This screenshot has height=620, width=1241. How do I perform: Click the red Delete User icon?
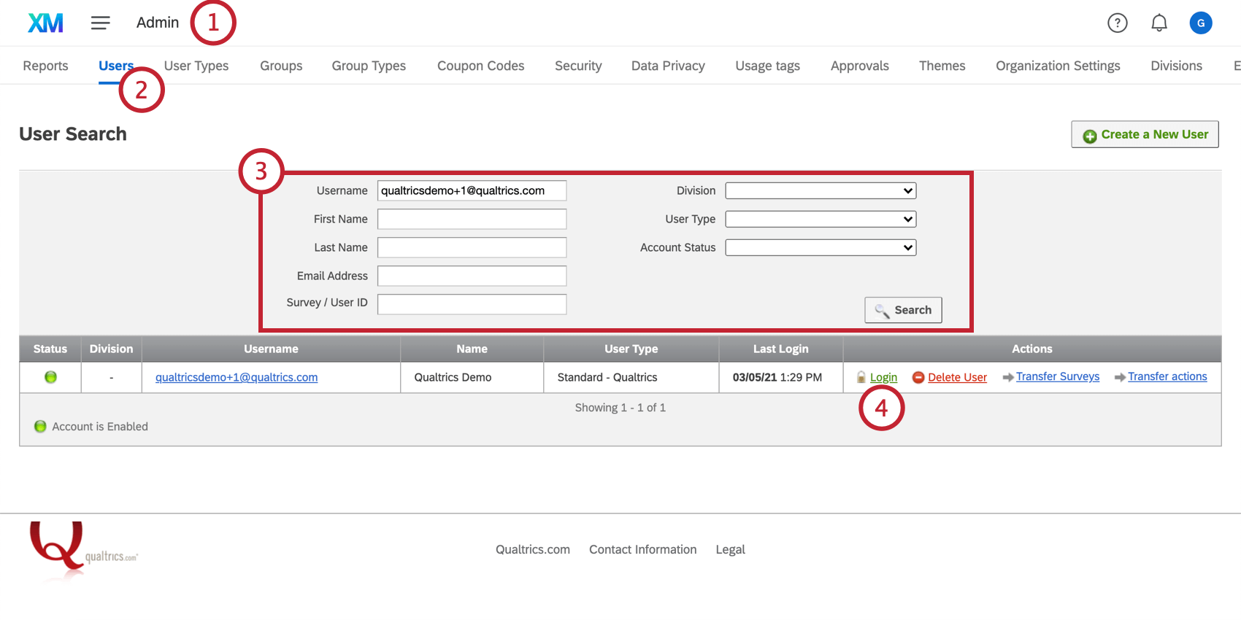(918, 377)
